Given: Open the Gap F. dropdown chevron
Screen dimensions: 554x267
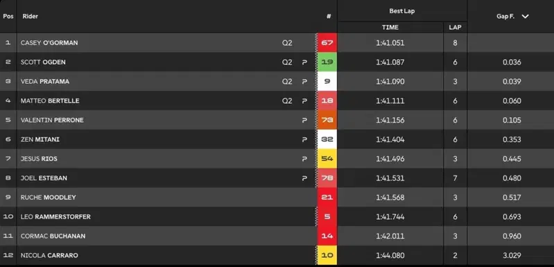Looking at the screenshot, I should coord(525,17).
